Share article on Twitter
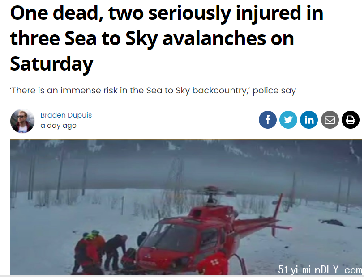Image resolution: width=364 pixels, height=277 pixels. coord(288,120)
